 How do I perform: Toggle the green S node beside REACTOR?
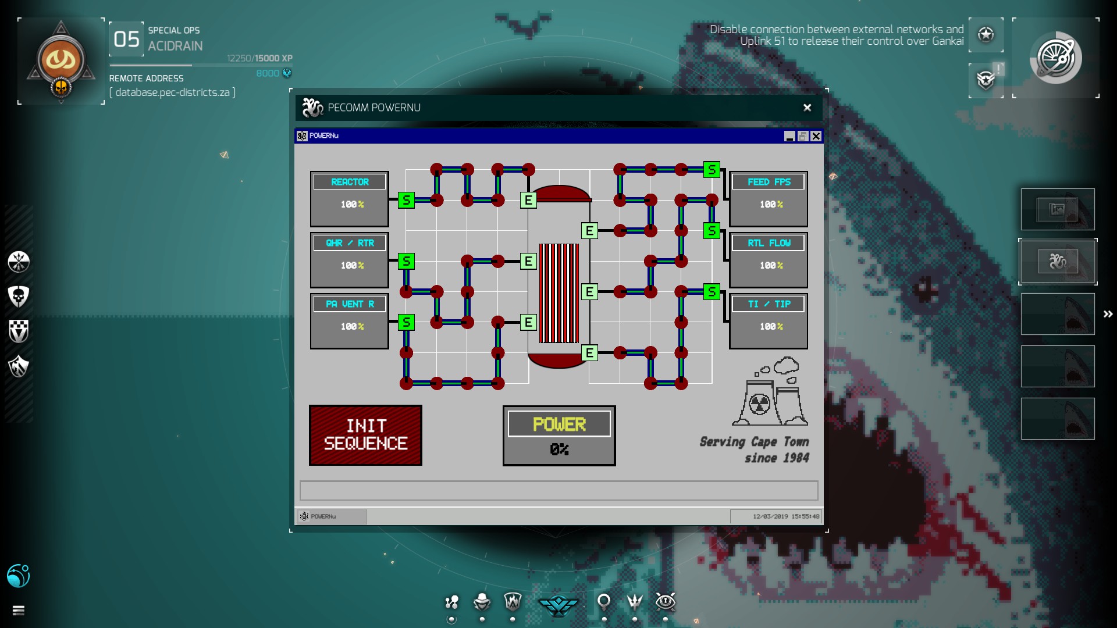click(406, 201)
